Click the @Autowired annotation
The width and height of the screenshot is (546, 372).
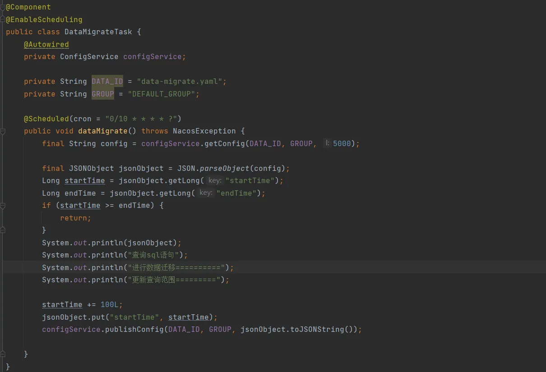(x=46, y=44)
